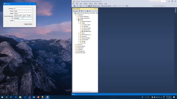
Task: Expand the System Databases node
Action: [77, 16]
